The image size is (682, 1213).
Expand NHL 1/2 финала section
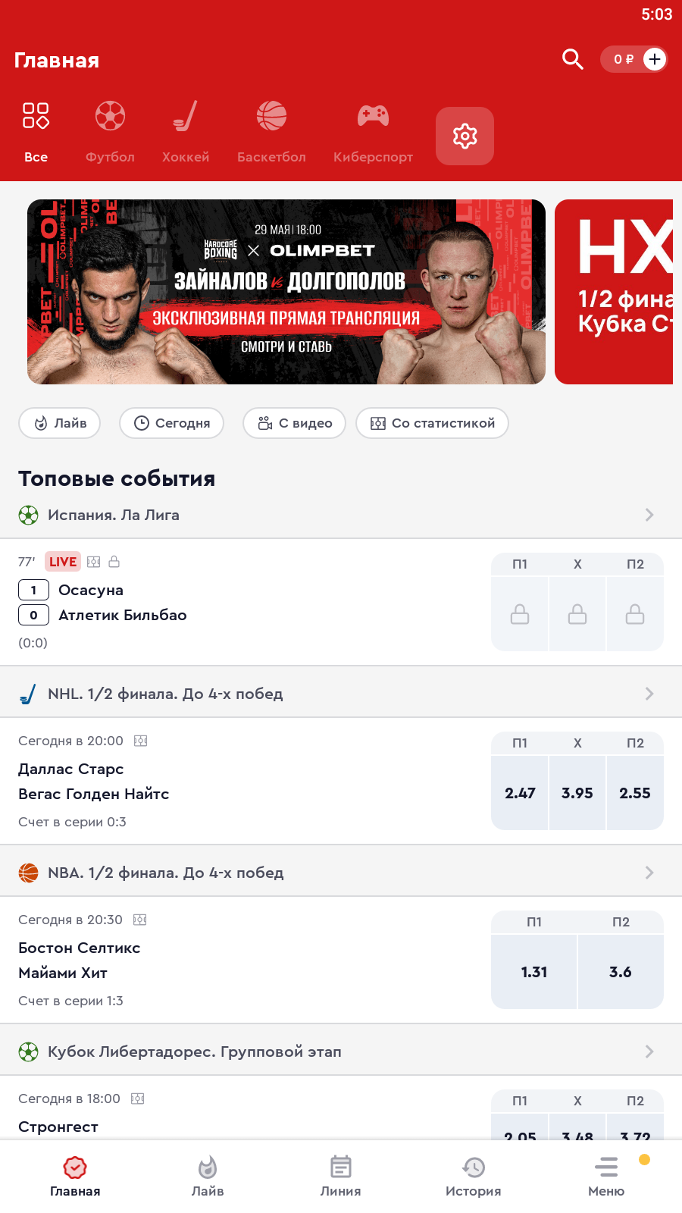(x=341, y=694)
